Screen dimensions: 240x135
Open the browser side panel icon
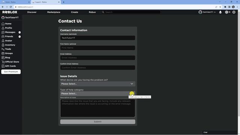(229, 7)
